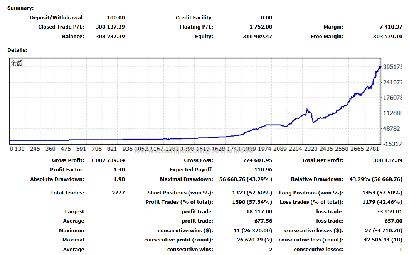409x255 pixels.
Task: Click the 1974 x-axis tick label
Action: click(x=264, y=149)
